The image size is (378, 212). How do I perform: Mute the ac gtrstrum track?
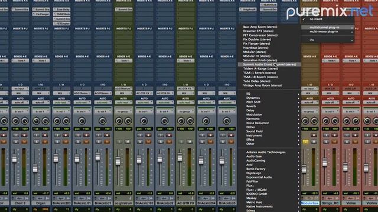coord(128,141)
